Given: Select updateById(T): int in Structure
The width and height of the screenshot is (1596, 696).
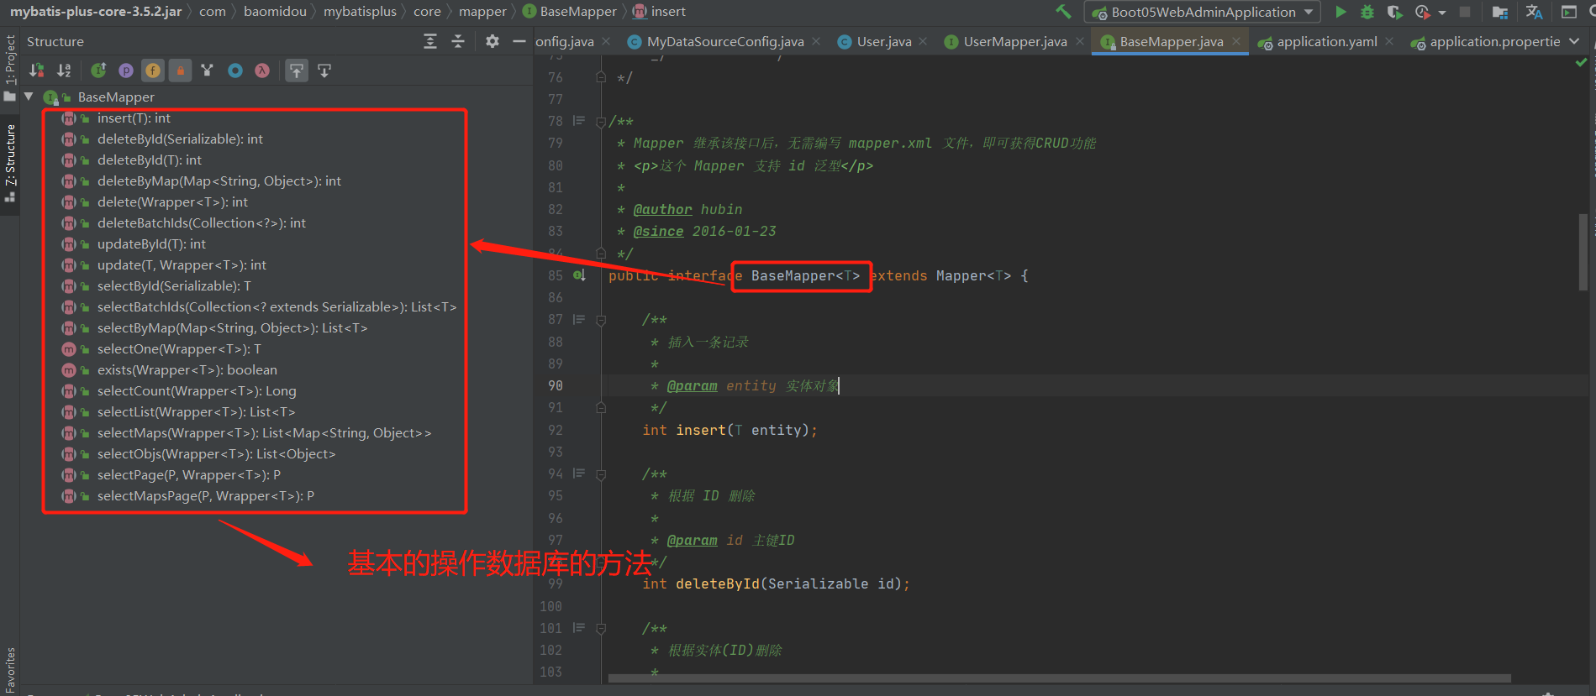Looking at the screenshot, I should 151,244.
